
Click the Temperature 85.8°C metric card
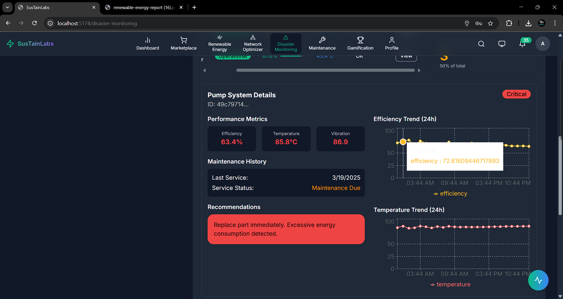pyautogui.click(x=286, y=139)
